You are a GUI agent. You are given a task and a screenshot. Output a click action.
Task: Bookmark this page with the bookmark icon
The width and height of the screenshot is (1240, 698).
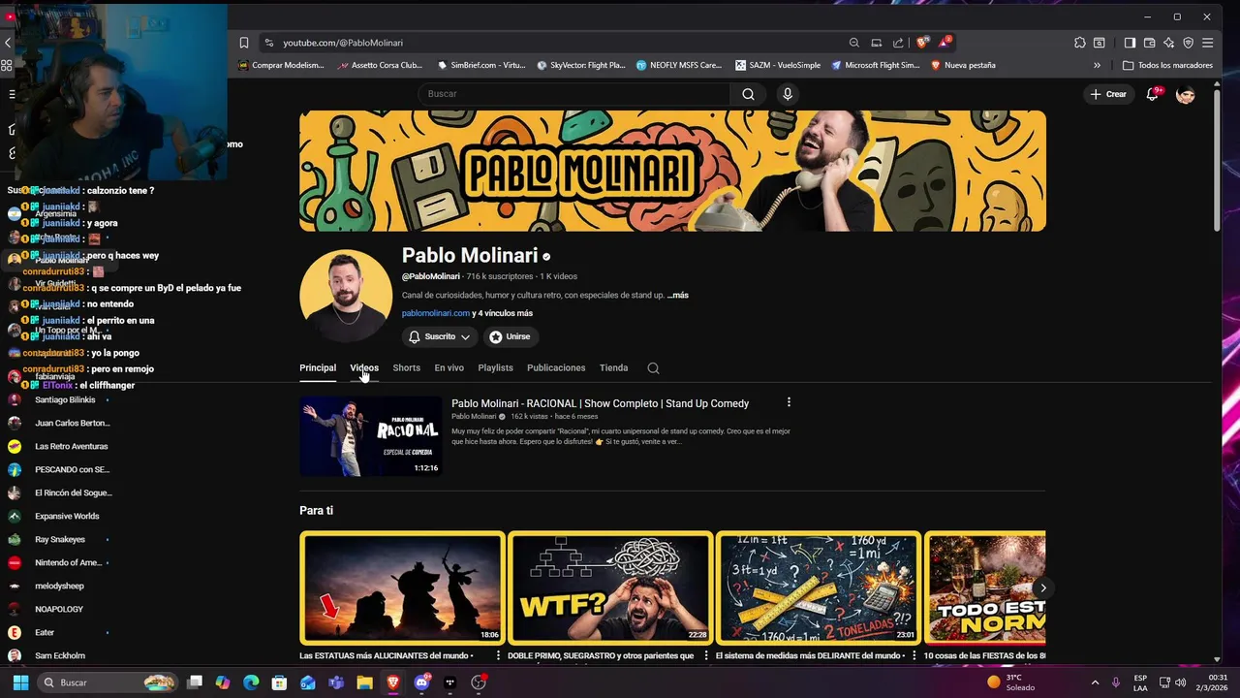pos(244,43)
